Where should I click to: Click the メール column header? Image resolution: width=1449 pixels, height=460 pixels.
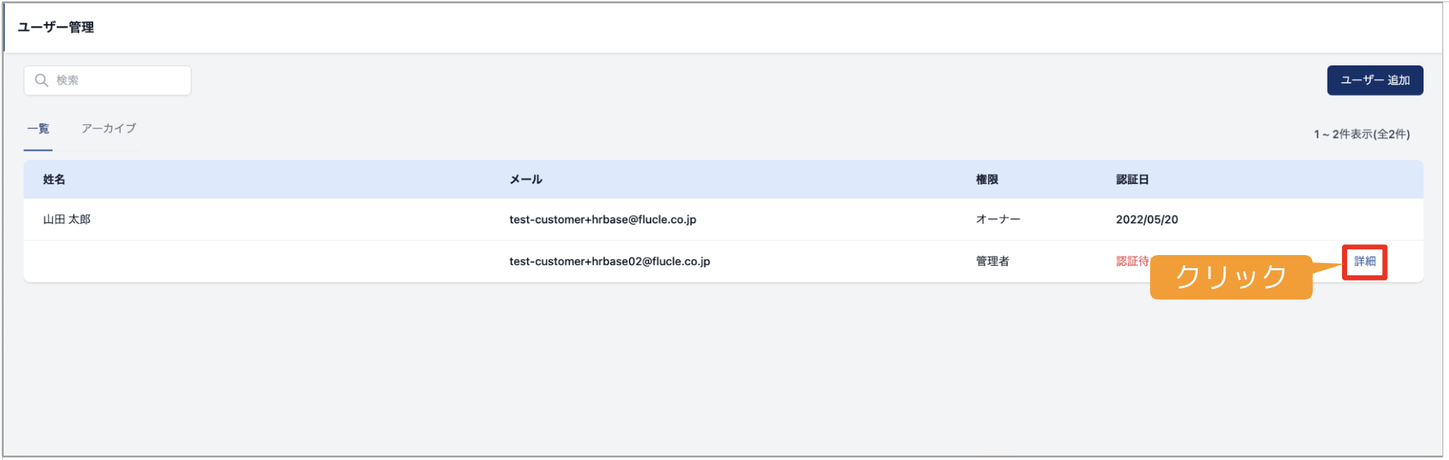pos(525,179)
